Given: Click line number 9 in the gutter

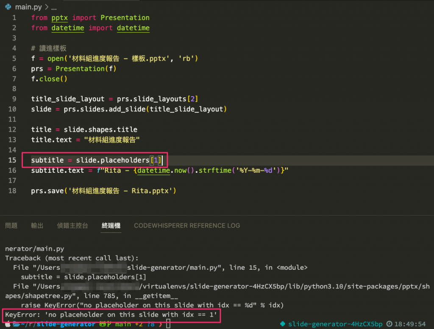Looking at the screenshot, I should [14, 99].
